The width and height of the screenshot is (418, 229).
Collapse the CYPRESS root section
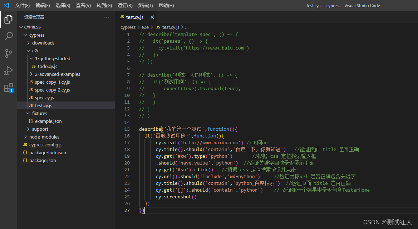(x=21, y=27)
